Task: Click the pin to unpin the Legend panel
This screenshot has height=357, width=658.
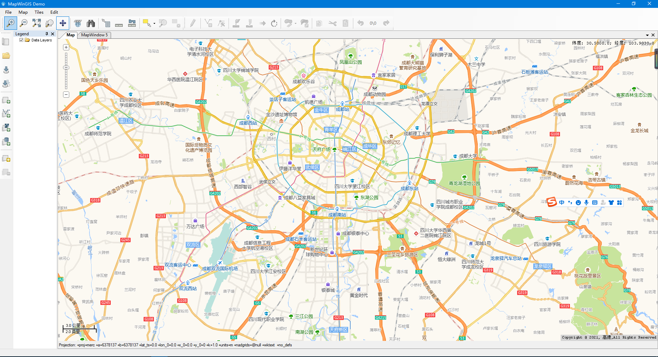Action: click(46, 34)
